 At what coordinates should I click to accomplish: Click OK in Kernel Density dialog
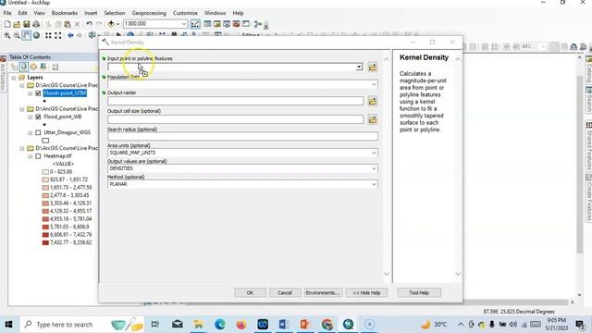click(x=250, y=293)
